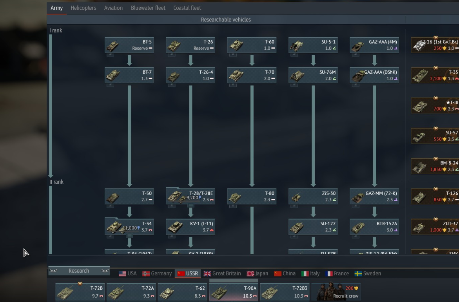
Task: Expand the Research dropdown panel
Action: [x=79, y=271]
